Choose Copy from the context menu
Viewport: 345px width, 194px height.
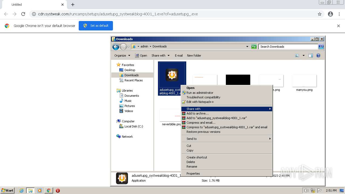(227, 150)
